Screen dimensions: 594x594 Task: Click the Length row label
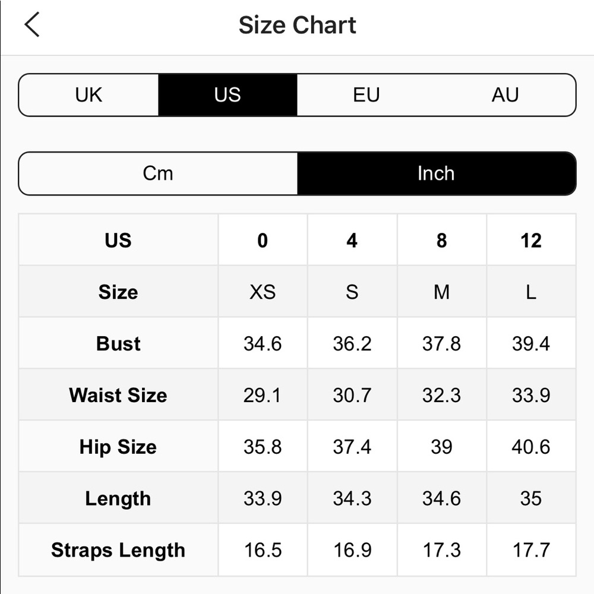118,498
